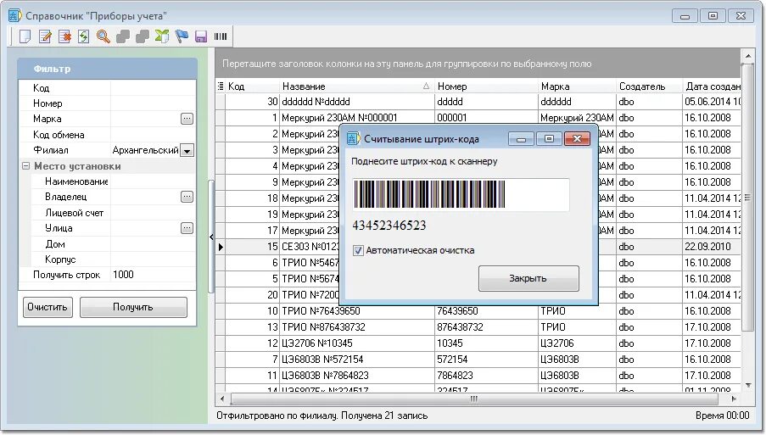
Task: Click the scroll up arrow of the grid
Action: pos(748,56)
